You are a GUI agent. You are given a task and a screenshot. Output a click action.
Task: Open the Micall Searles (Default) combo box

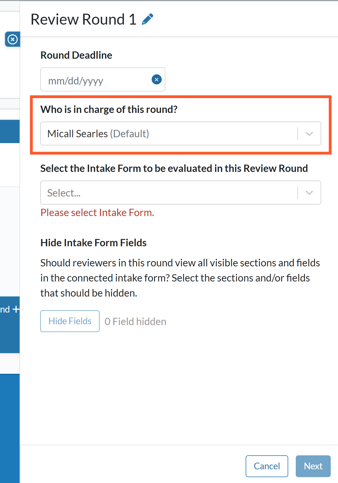tap(180, 134)
